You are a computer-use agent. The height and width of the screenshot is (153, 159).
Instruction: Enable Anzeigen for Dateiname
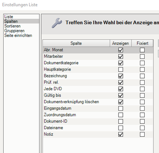[x=121, y=128]
